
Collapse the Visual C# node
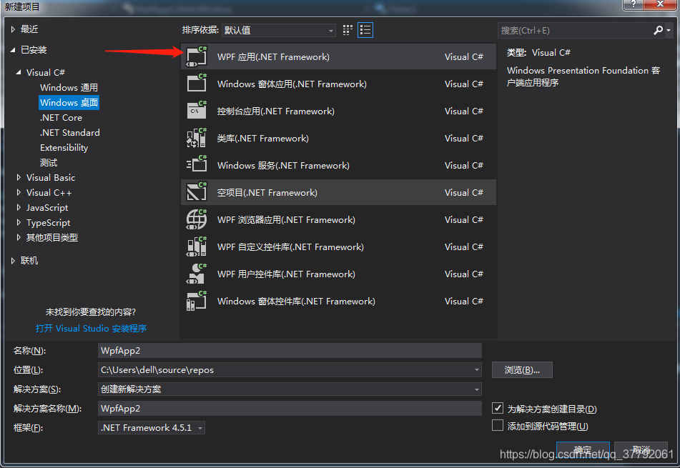(19, 72)
